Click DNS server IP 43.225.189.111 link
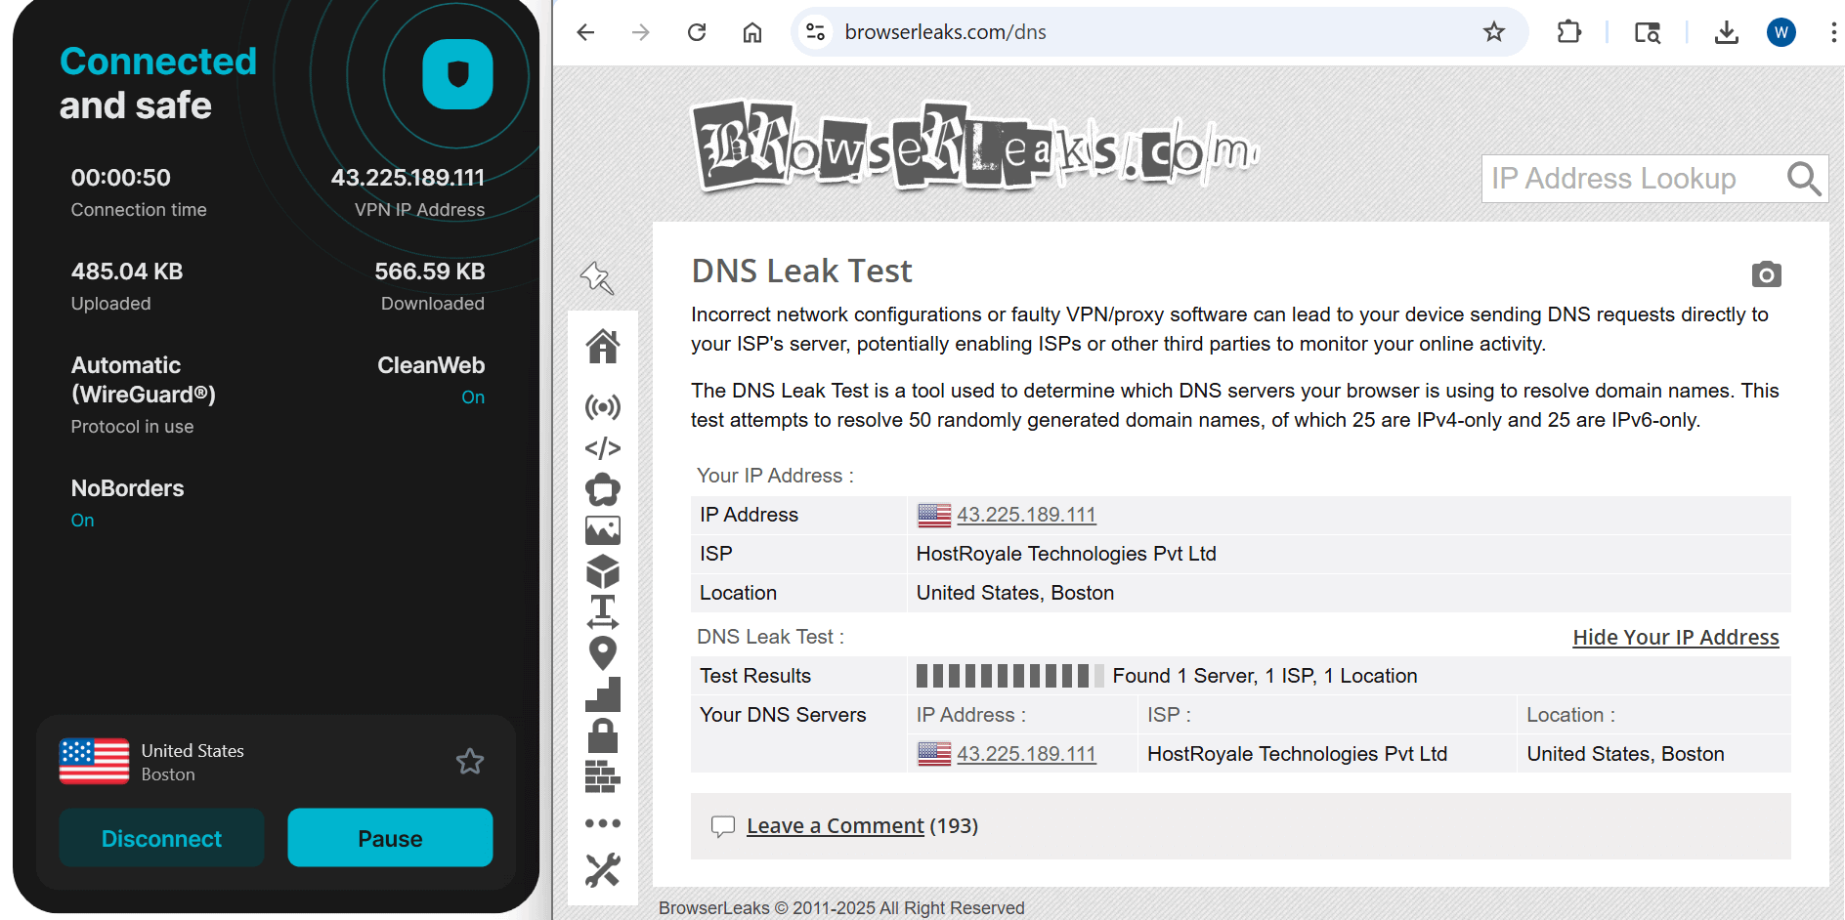 click(x=1026, y=754)
